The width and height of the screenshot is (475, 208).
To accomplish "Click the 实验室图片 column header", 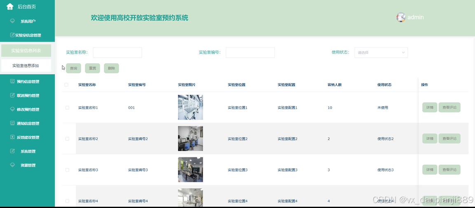I will [x=187, y=85].
